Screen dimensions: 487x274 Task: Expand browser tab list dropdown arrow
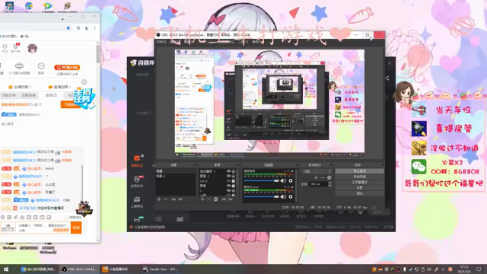pos(62,19)
